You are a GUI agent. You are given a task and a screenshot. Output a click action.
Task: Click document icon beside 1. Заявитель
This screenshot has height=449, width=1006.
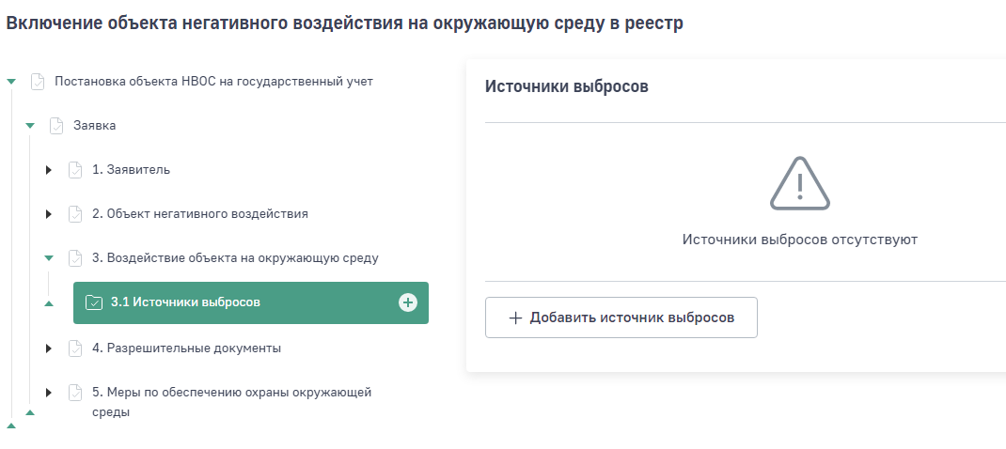[75, 170]
